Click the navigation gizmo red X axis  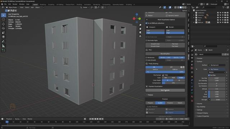click(134, 19)
